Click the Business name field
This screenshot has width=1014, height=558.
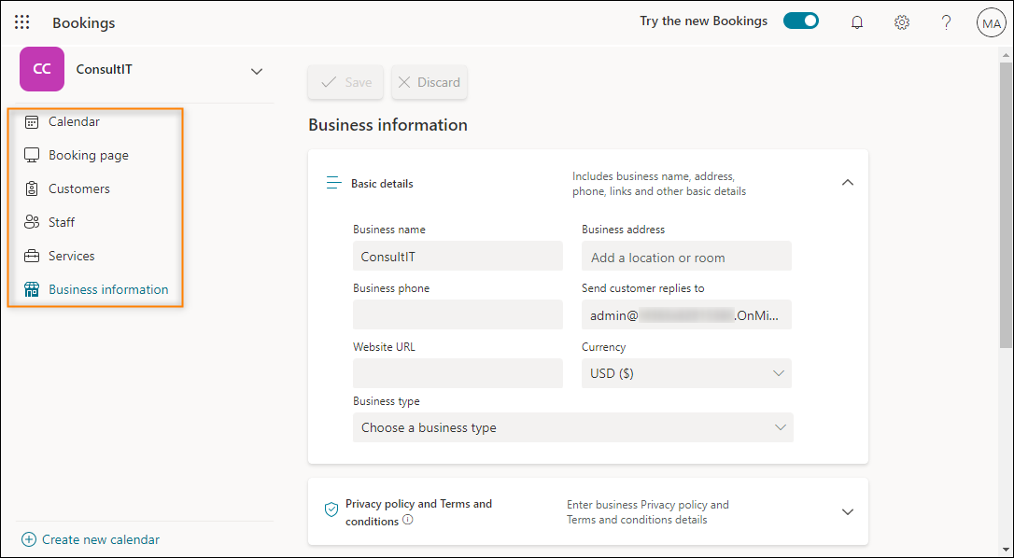(458, 256)
